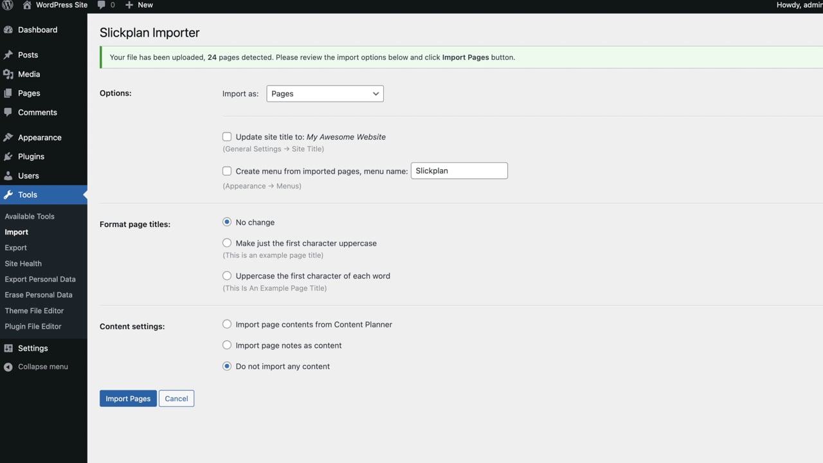Image resolution: width=823 pixels, height=463 pixels.
Task: Open Export Personal Data link
Action: [40, 279]
